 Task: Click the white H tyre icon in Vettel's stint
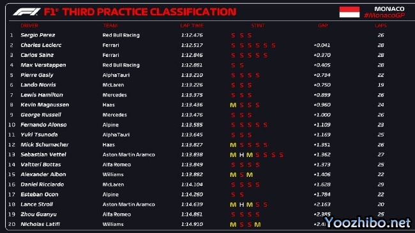click(x=241, y=155)
